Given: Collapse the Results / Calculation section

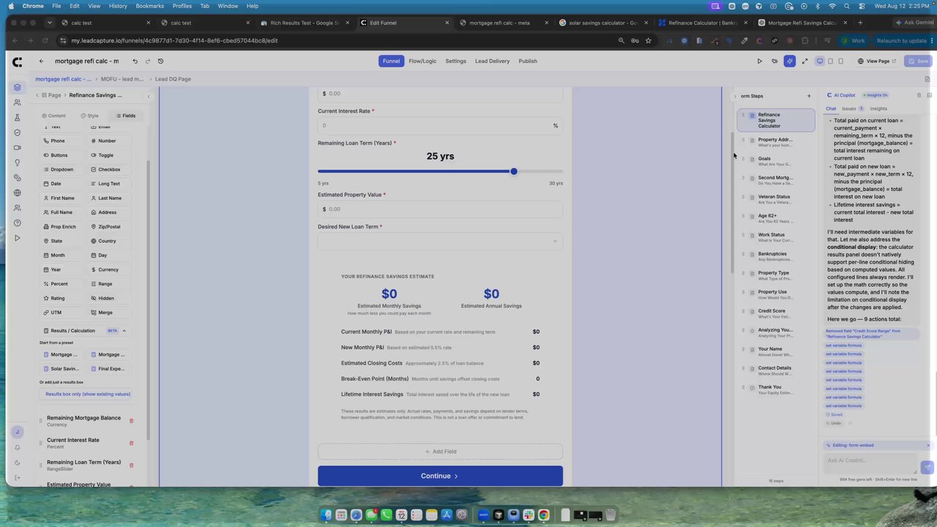Looking at the screenshot, I should [124, 331].
